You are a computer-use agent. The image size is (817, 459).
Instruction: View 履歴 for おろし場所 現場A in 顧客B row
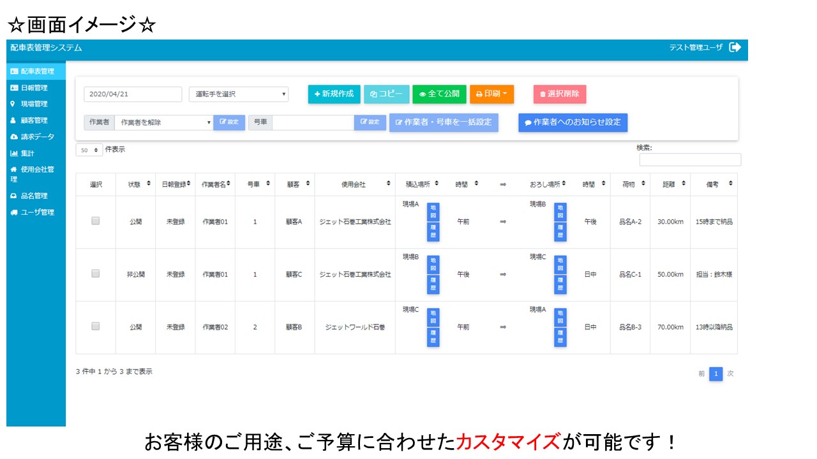pyautogui.click(x=560, y=337)
